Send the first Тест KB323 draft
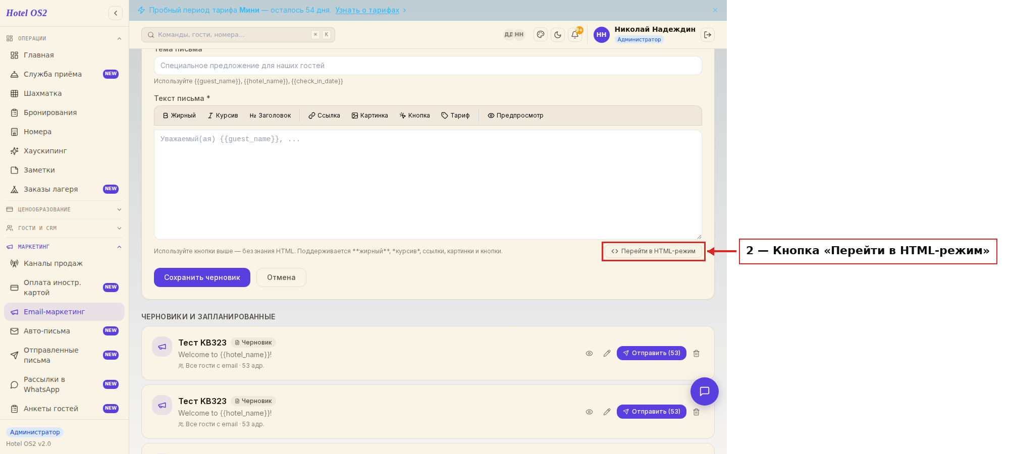 tap(651, 353)
